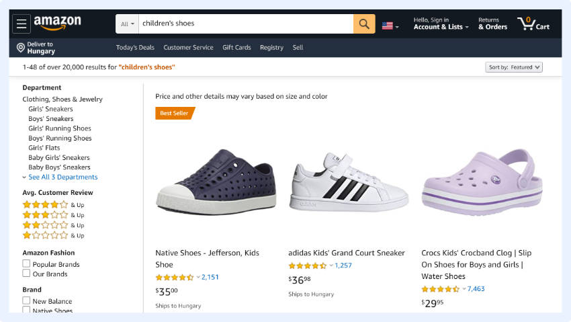
Task: Click the location pin Deliver to Hungary
Action: point(36,48)
